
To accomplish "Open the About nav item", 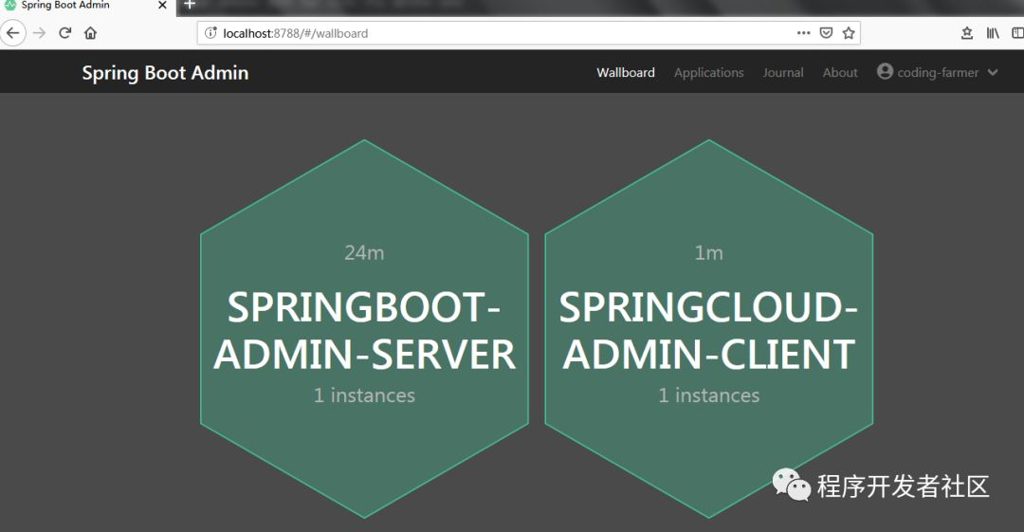I will [x=840, y=72].
